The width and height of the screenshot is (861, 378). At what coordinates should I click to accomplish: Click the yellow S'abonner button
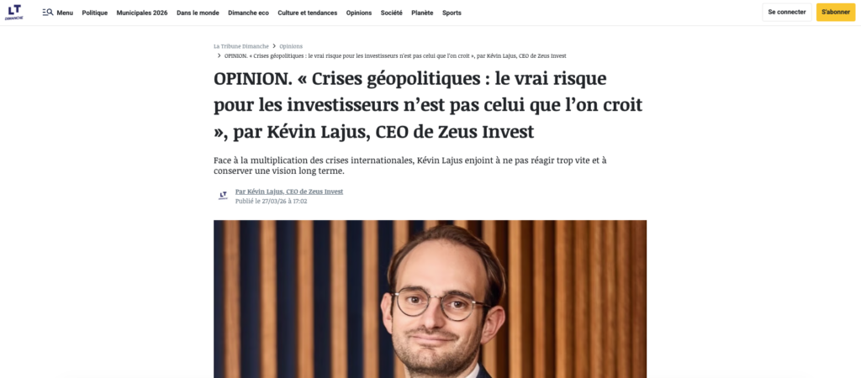[x=836, y=12]
